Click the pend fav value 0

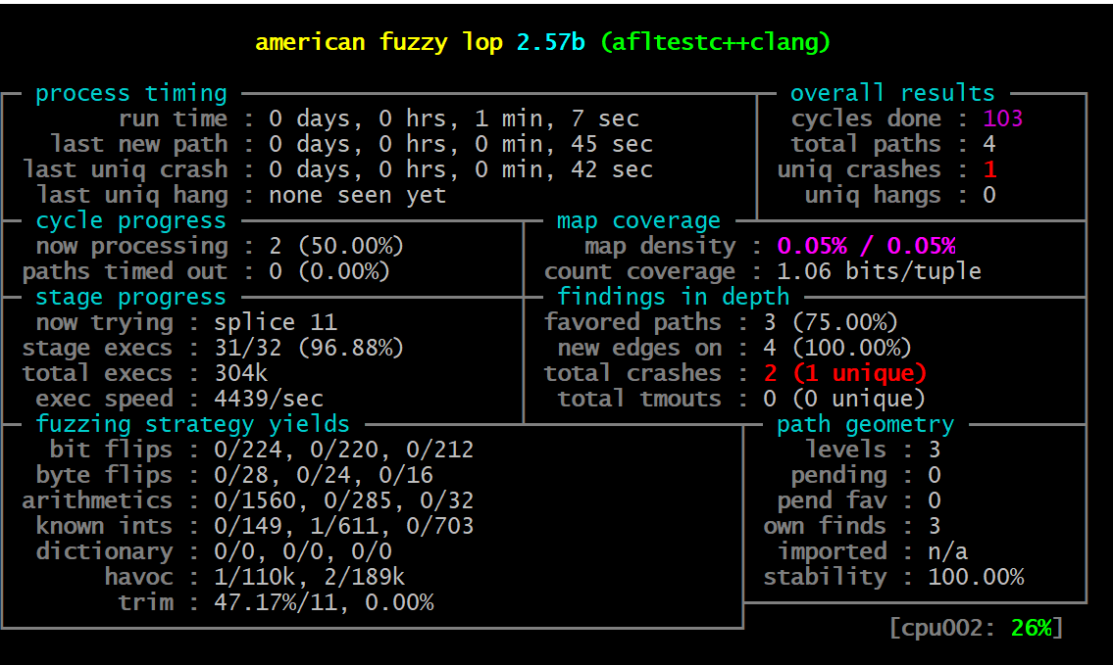[x=935, y=500]
